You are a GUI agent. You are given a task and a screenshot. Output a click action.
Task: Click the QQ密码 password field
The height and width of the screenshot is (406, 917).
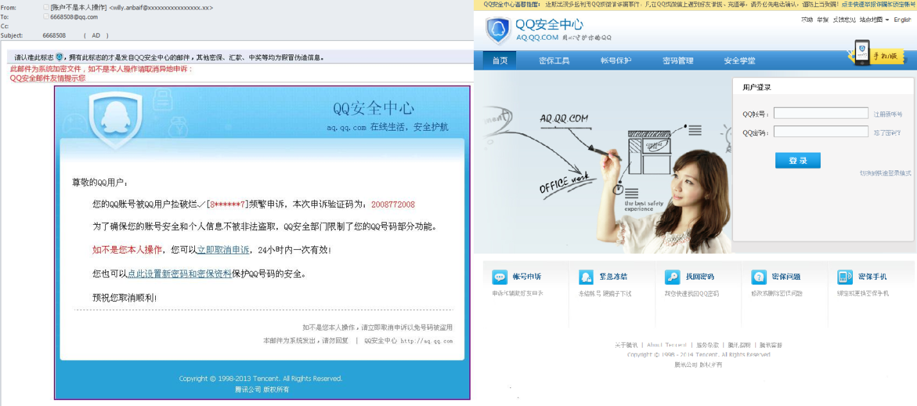pos(821,132)
